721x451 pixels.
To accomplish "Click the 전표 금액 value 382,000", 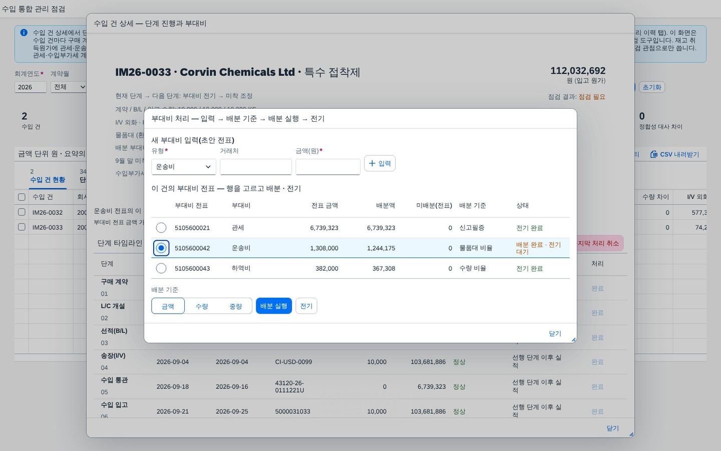I will [x=327, y=269].
